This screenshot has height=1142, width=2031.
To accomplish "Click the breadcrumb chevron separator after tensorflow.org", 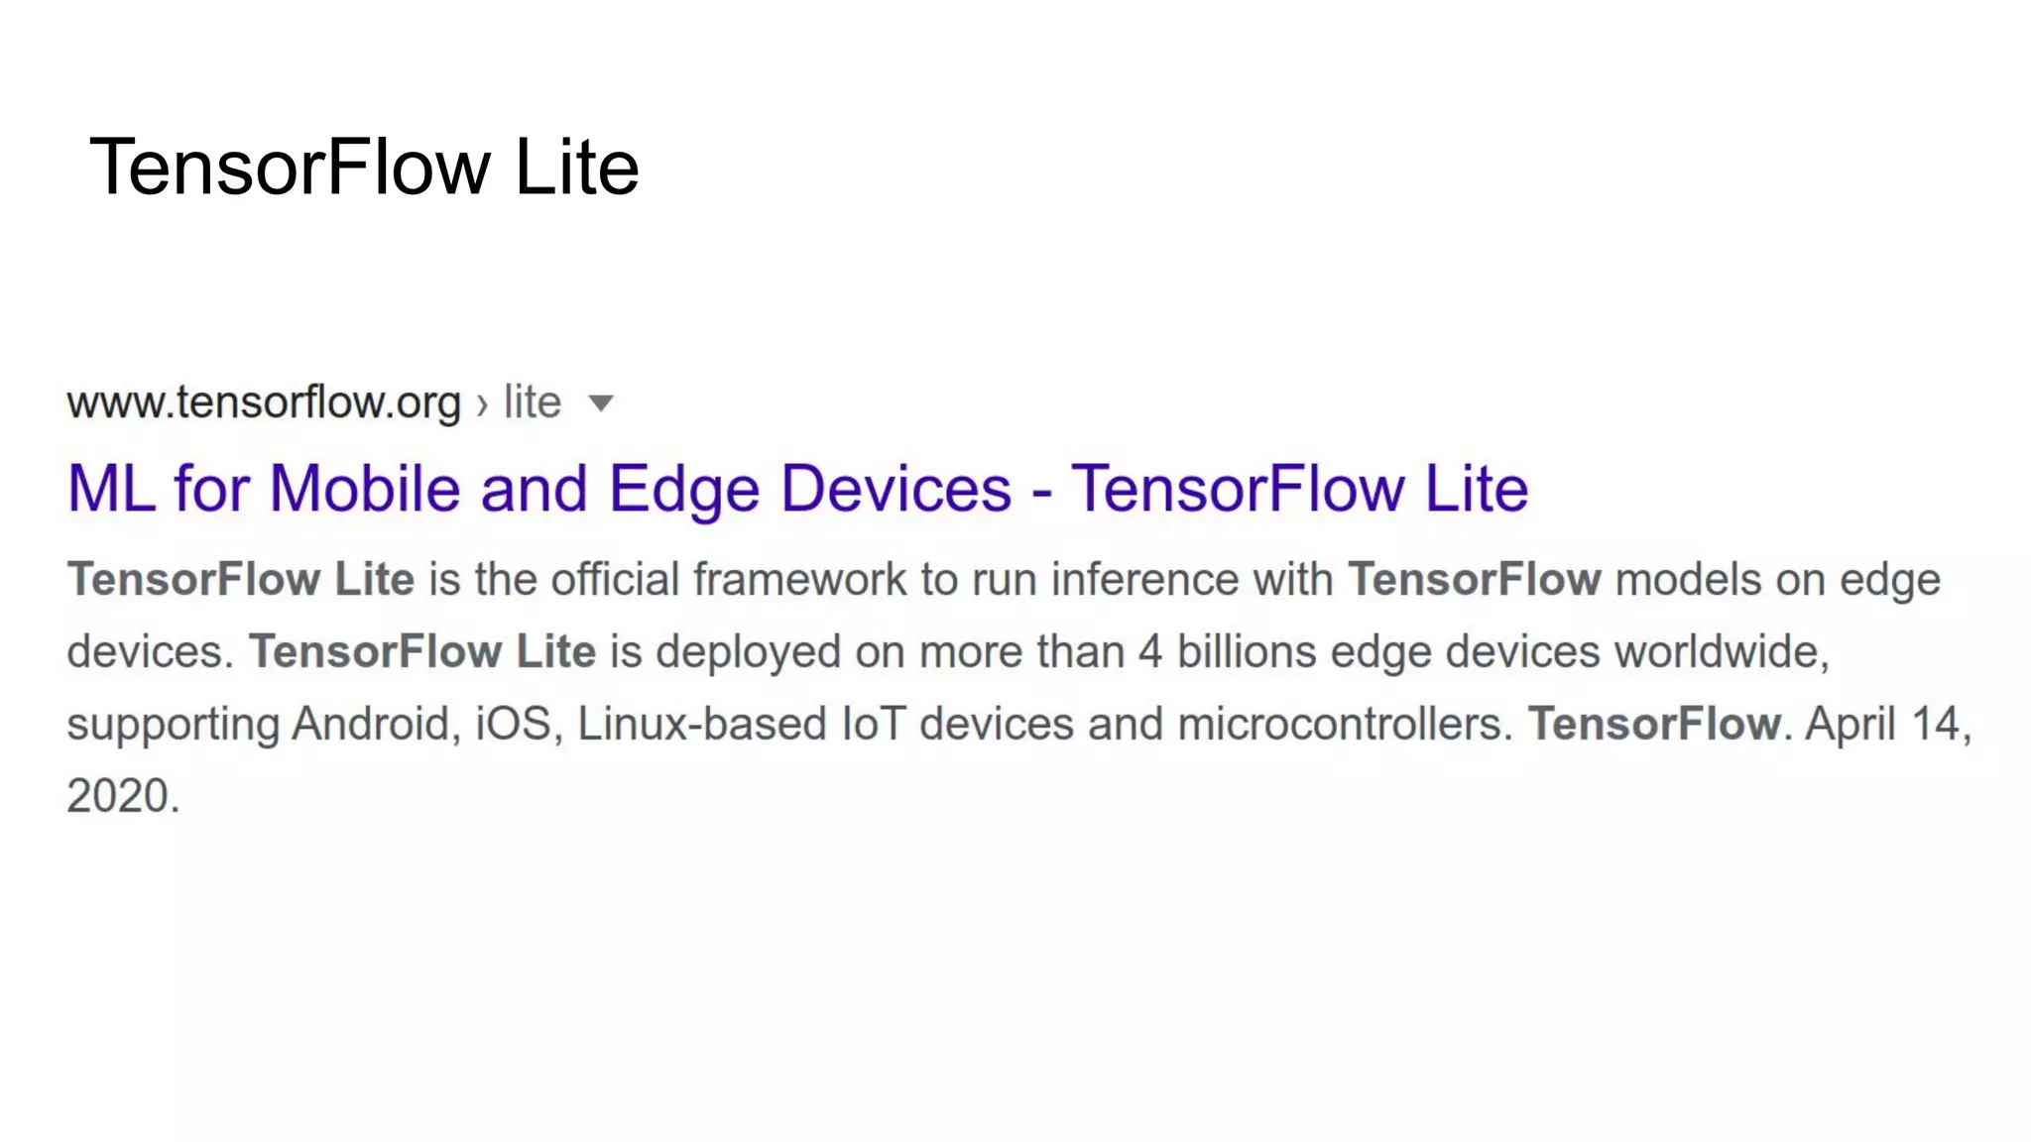I will pos(482,404).
